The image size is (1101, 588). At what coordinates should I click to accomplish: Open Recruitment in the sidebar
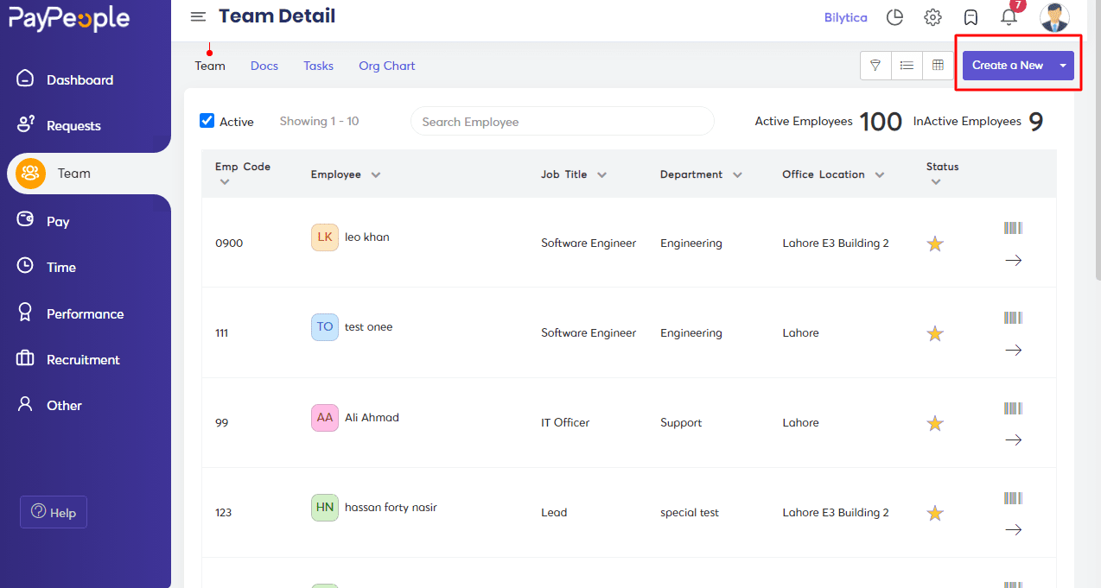[83, 359]
